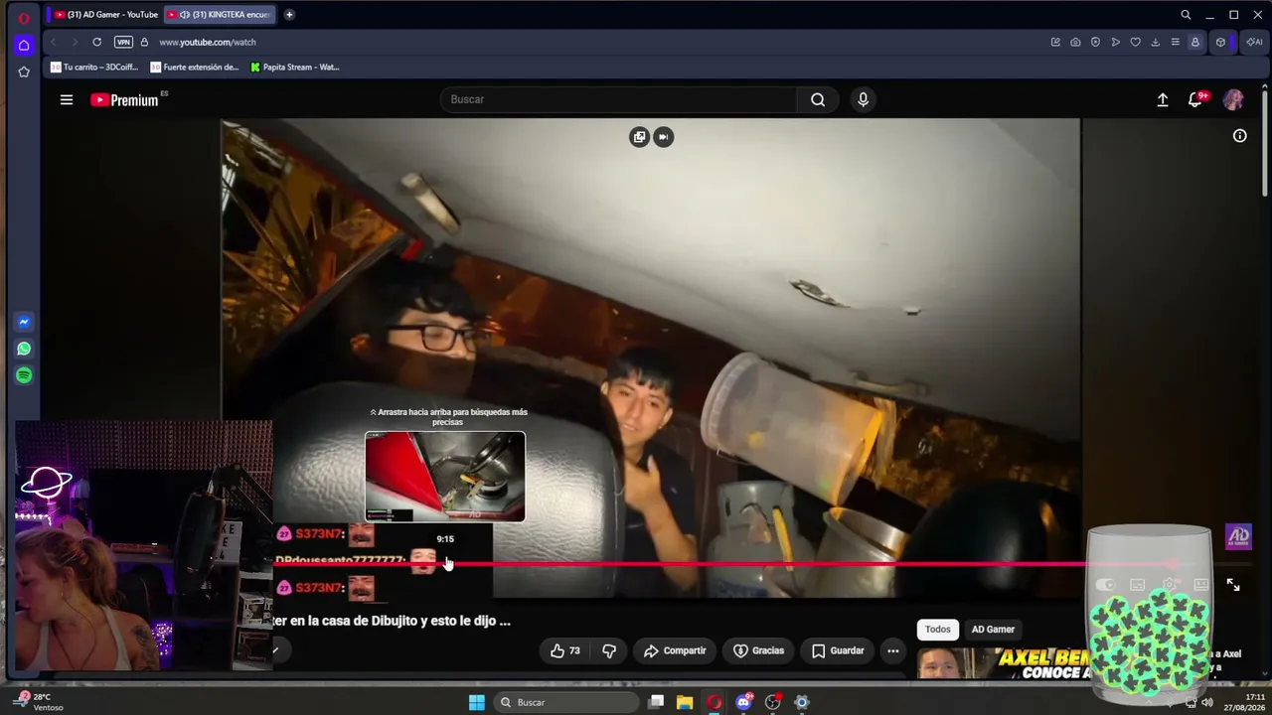The height and width of the screenshot is (715, 1272).
Task: Open Opera sidebar bookmarks star
Action: click(x=24, y=71)
